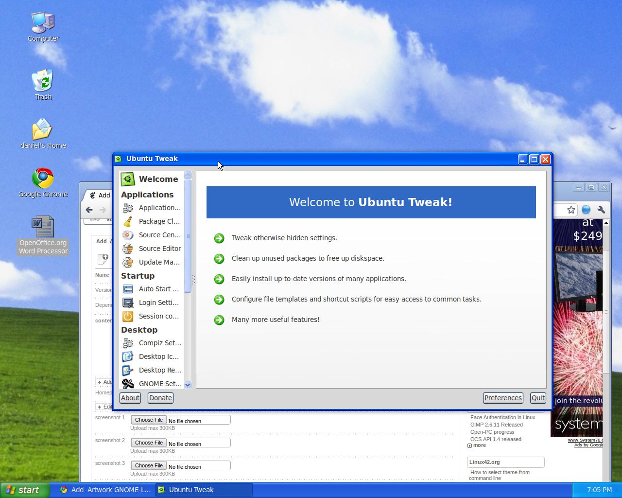This screenshot has height=498, width=622.
Task: Open daniel's Home folder icon
Action: click(x=43, y=129)
